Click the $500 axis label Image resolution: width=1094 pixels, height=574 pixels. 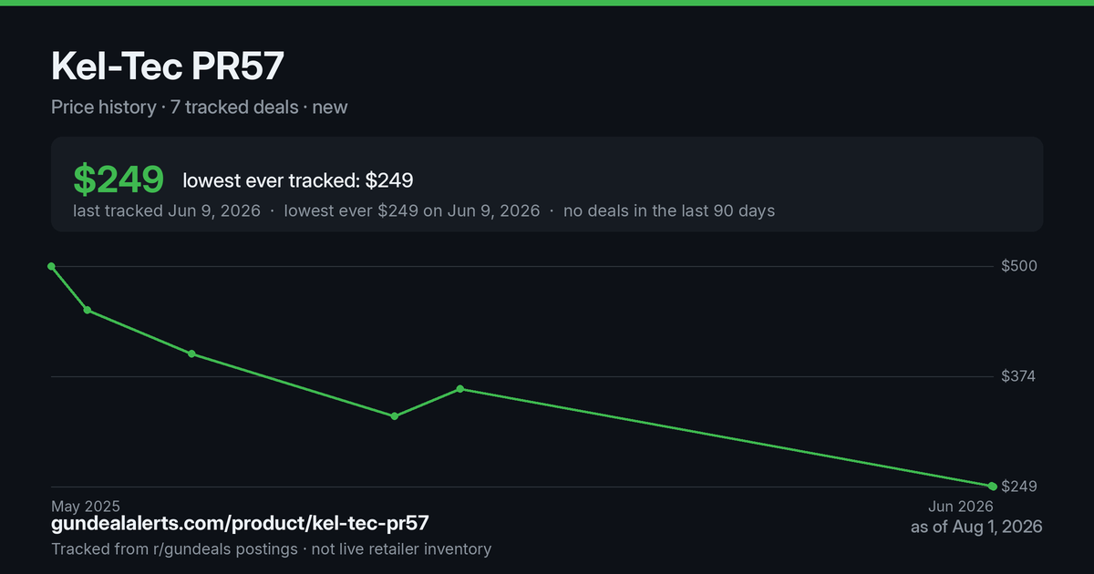tap(1019, 266)
